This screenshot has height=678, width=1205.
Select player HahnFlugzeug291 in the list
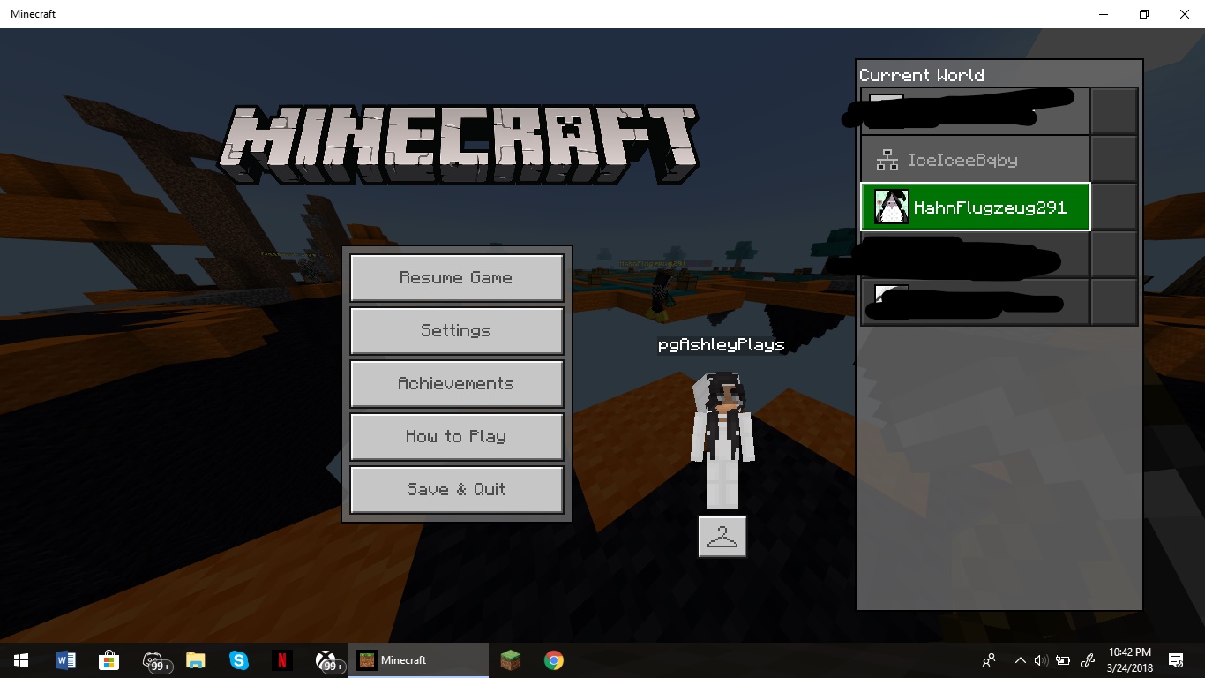click(x=976, y=207)
